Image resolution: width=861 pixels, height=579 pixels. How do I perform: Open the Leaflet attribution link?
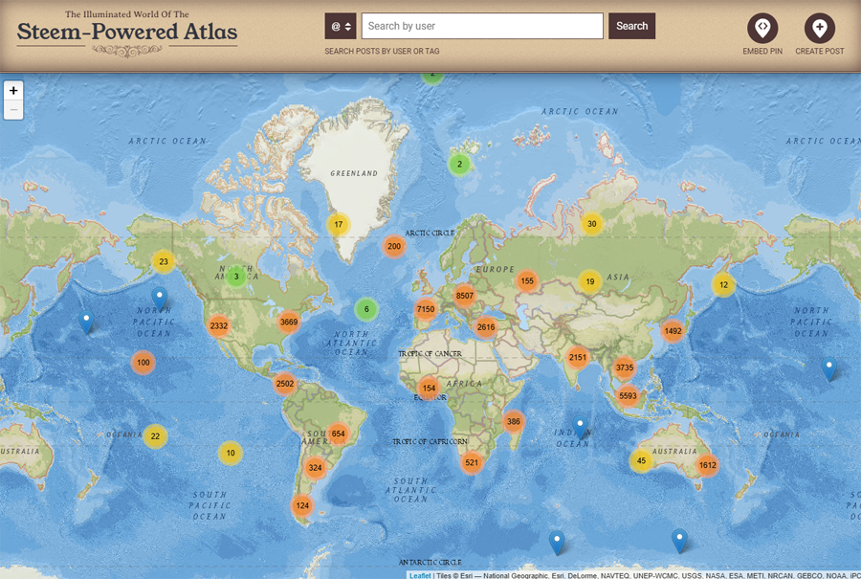coord(420,575)
